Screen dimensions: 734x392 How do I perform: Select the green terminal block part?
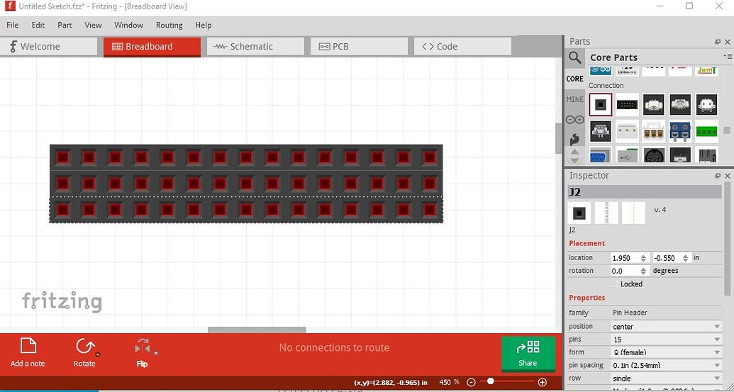[x=706, y=131]
